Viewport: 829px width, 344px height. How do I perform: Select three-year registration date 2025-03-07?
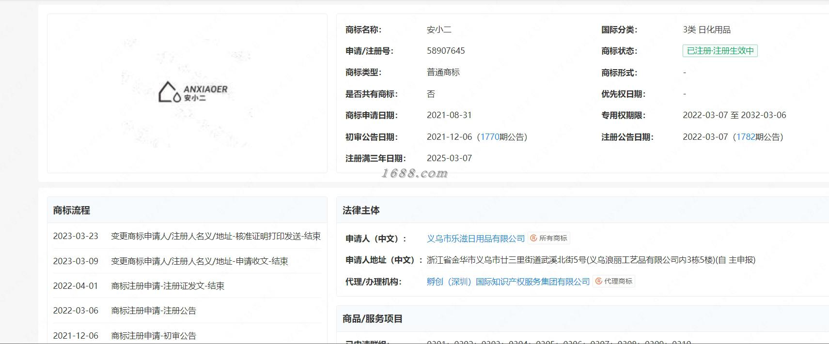pyautogui.click(x=449, y=158)
